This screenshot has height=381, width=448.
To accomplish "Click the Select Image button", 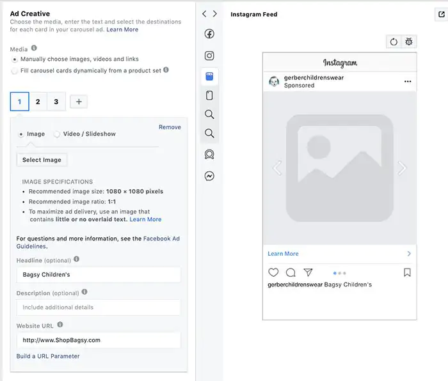I will 42,160.
